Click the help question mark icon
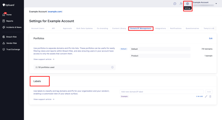 coord(175,4)
